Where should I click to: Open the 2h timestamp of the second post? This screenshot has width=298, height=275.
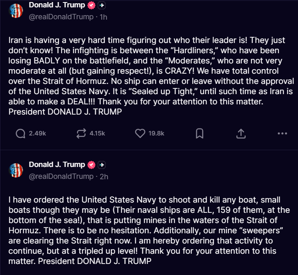point(104,176)
